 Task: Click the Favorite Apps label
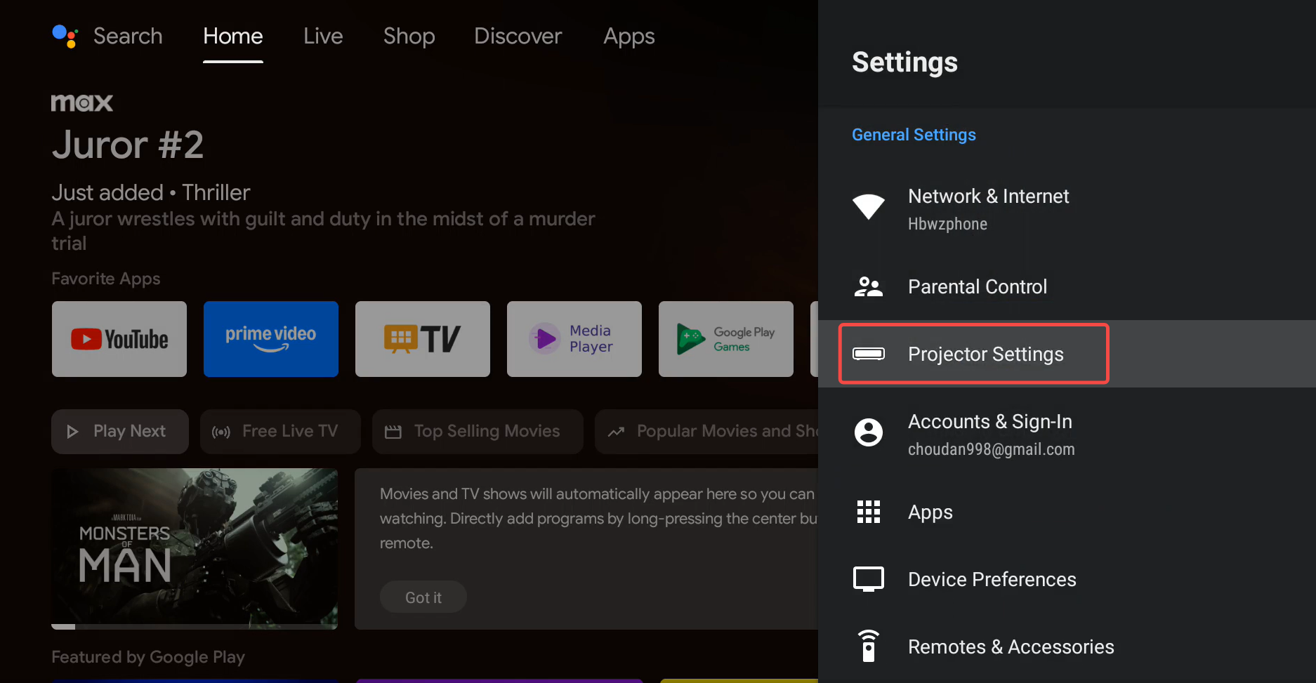(106, 279)
